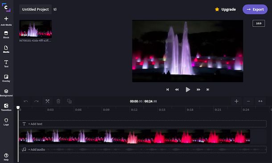Viewport: 272px width, 163px height.
Task: Open the Stock library
Action: pos(6,35)
